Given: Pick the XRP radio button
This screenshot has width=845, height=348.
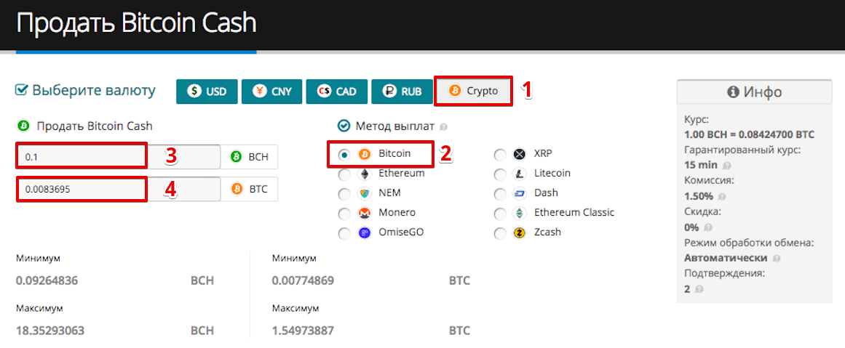Looking at the screenshot, I should [x=500, y=155].
